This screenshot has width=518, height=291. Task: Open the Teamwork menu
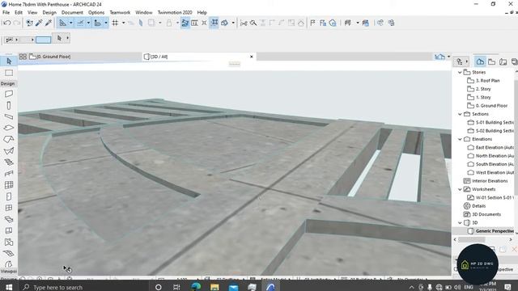coord(120,13)
